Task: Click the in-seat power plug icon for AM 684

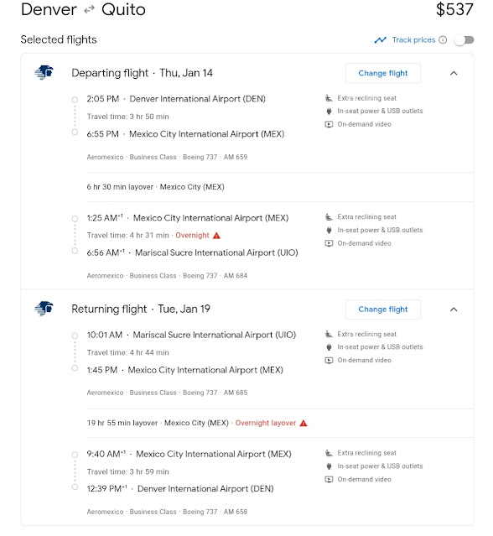Action: [x=329, y=230]
